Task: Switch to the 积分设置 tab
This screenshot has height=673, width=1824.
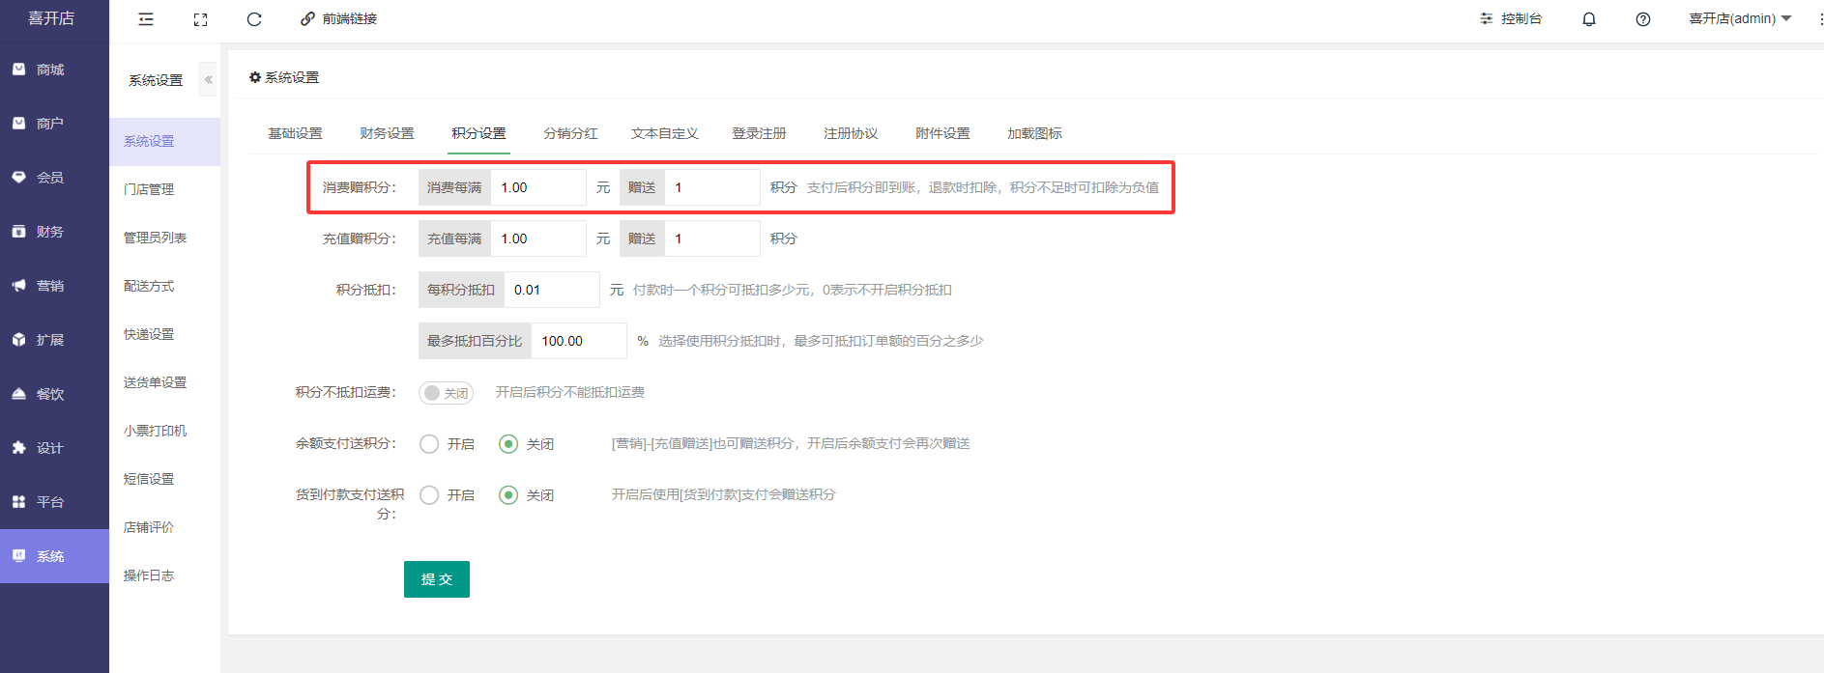Action: 478,133
